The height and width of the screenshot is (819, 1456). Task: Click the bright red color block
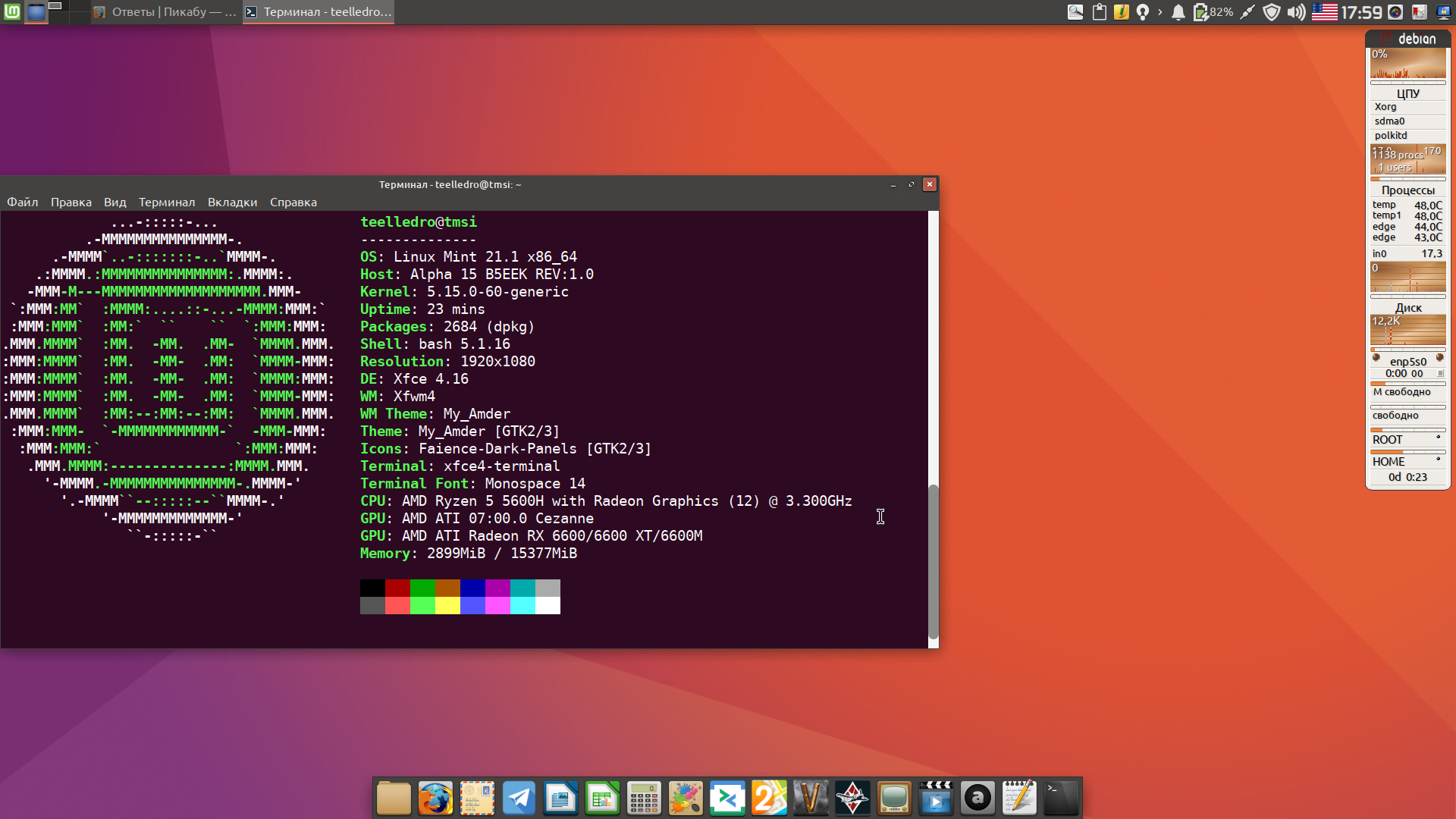(397, 605)
